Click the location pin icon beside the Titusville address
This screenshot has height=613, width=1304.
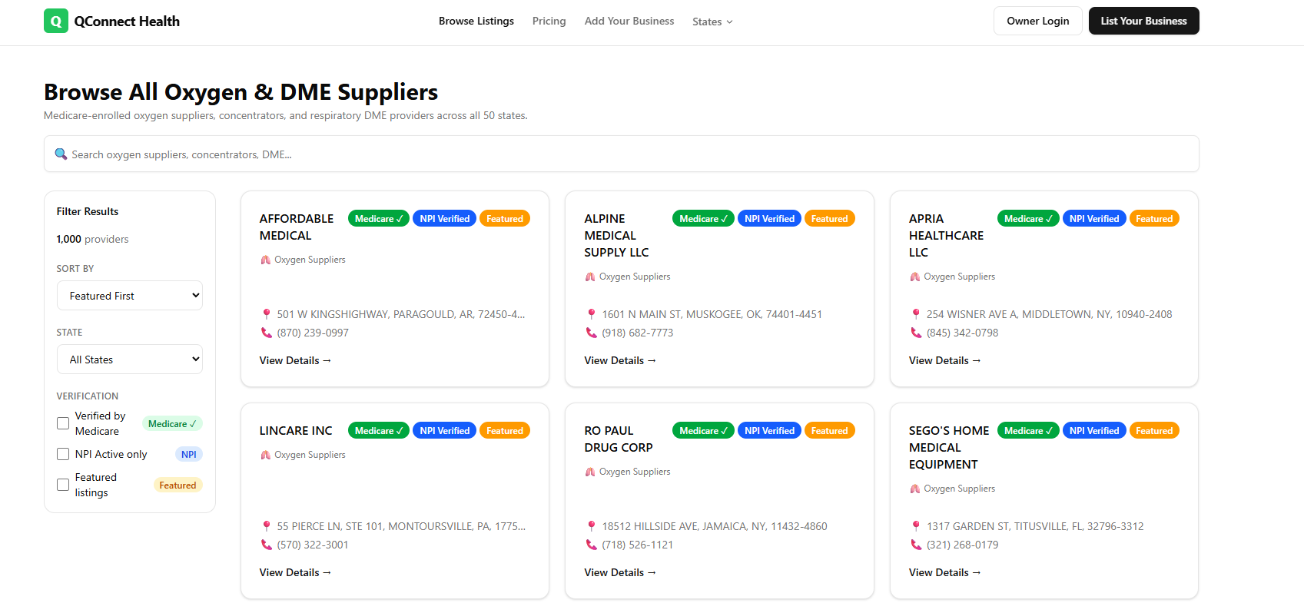915,526
